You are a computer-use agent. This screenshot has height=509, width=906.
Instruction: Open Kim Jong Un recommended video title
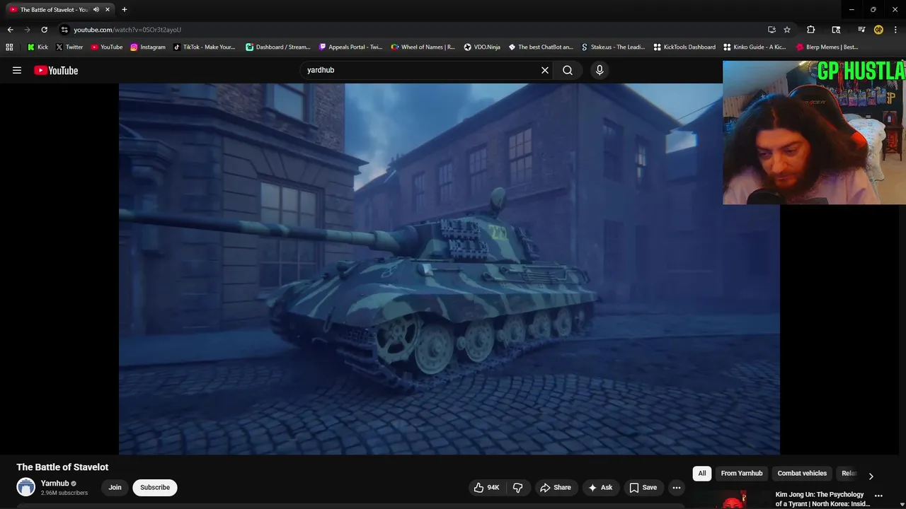click(x=822, y=499)
